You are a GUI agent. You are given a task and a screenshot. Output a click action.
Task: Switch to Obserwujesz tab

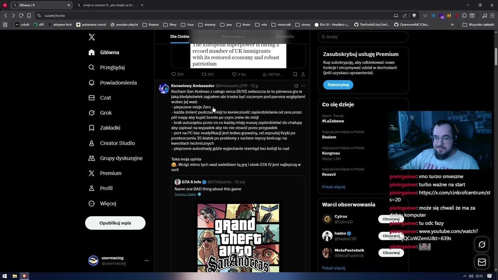[x=233, y=37]
